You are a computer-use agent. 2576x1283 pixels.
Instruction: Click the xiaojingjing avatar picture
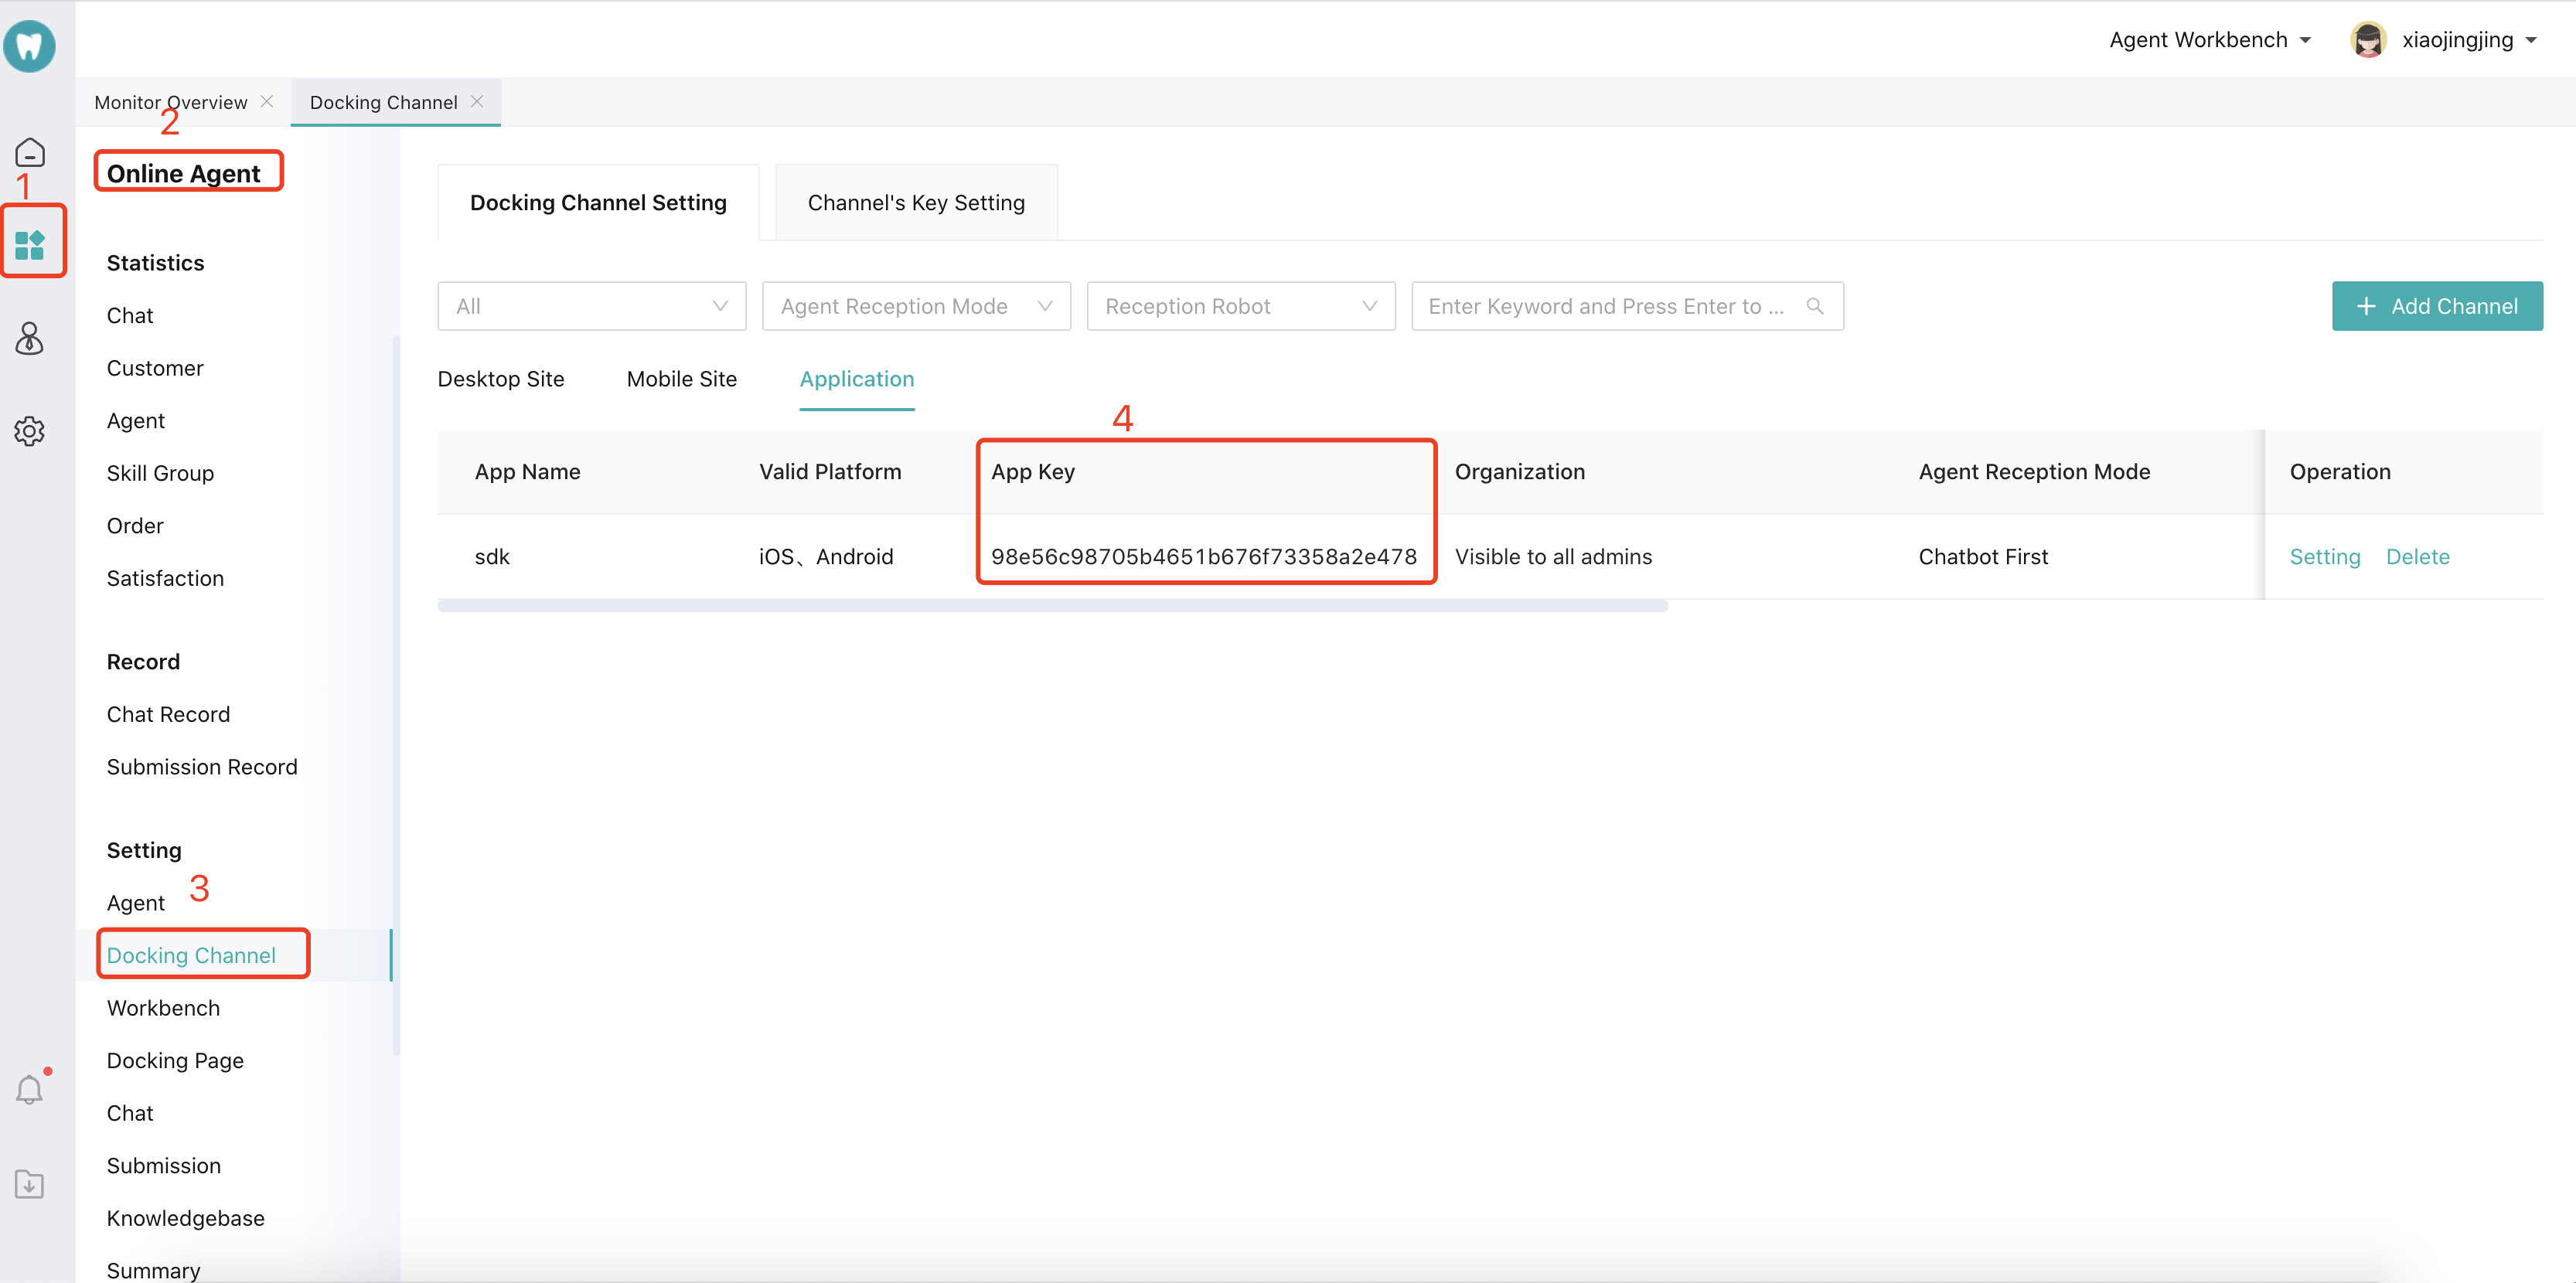(x=2368, y=40)
